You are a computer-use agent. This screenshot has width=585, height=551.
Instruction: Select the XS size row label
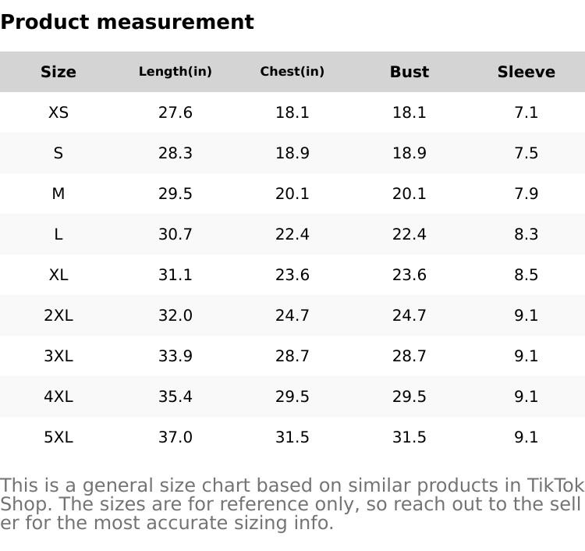[58, 112]
